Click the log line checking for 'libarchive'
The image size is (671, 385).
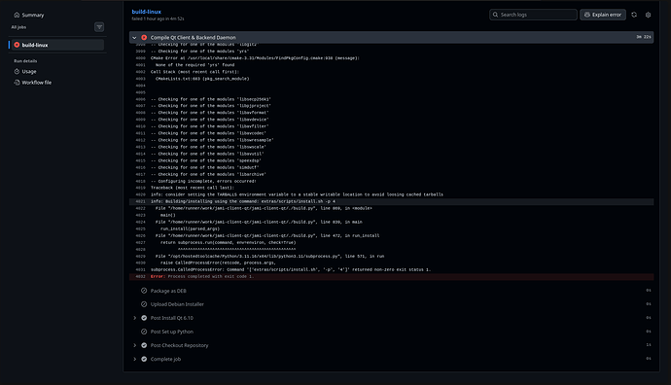coord(208,175)
